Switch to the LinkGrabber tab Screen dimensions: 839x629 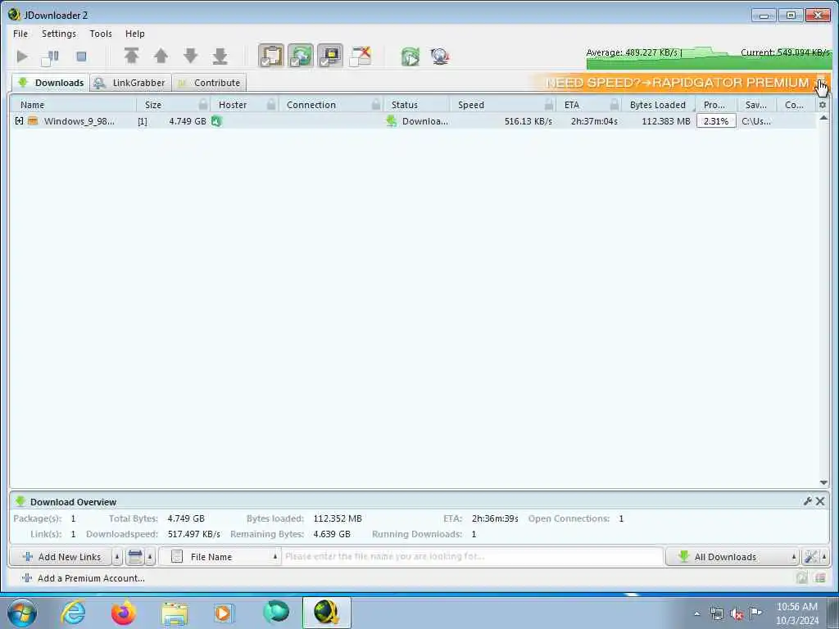point(130,83)
